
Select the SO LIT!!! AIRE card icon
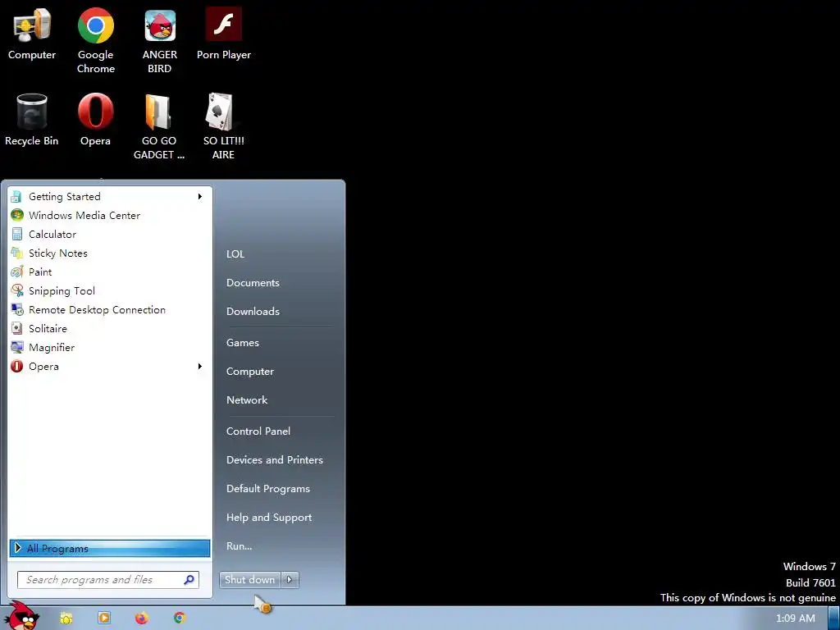click(x=223, y=126)
